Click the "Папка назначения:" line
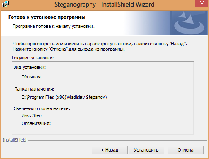Viewport: 209px width, 159px height. pyautogui.click(x=34, y=89)
